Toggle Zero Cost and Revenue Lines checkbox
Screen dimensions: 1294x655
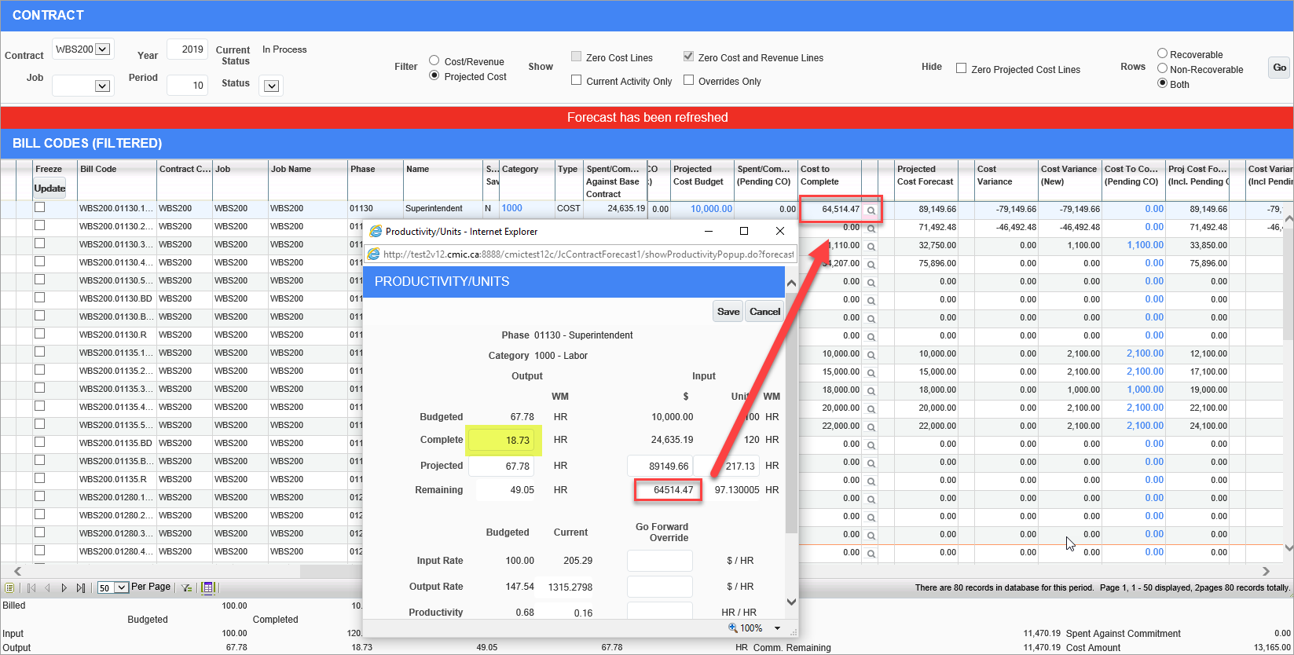click(x=688, y=57)
